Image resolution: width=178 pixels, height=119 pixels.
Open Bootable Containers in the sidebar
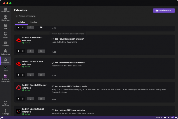point(5,78)
